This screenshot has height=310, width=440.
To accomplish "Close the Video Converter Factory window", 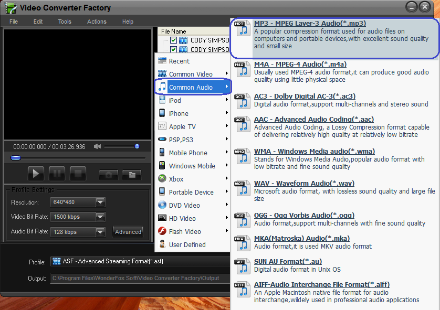I will point(425,7).
